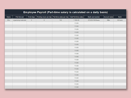Screen dimensions: 131x98
Task: Select the daily salary value 150
Action: click(x=61, y=20)
